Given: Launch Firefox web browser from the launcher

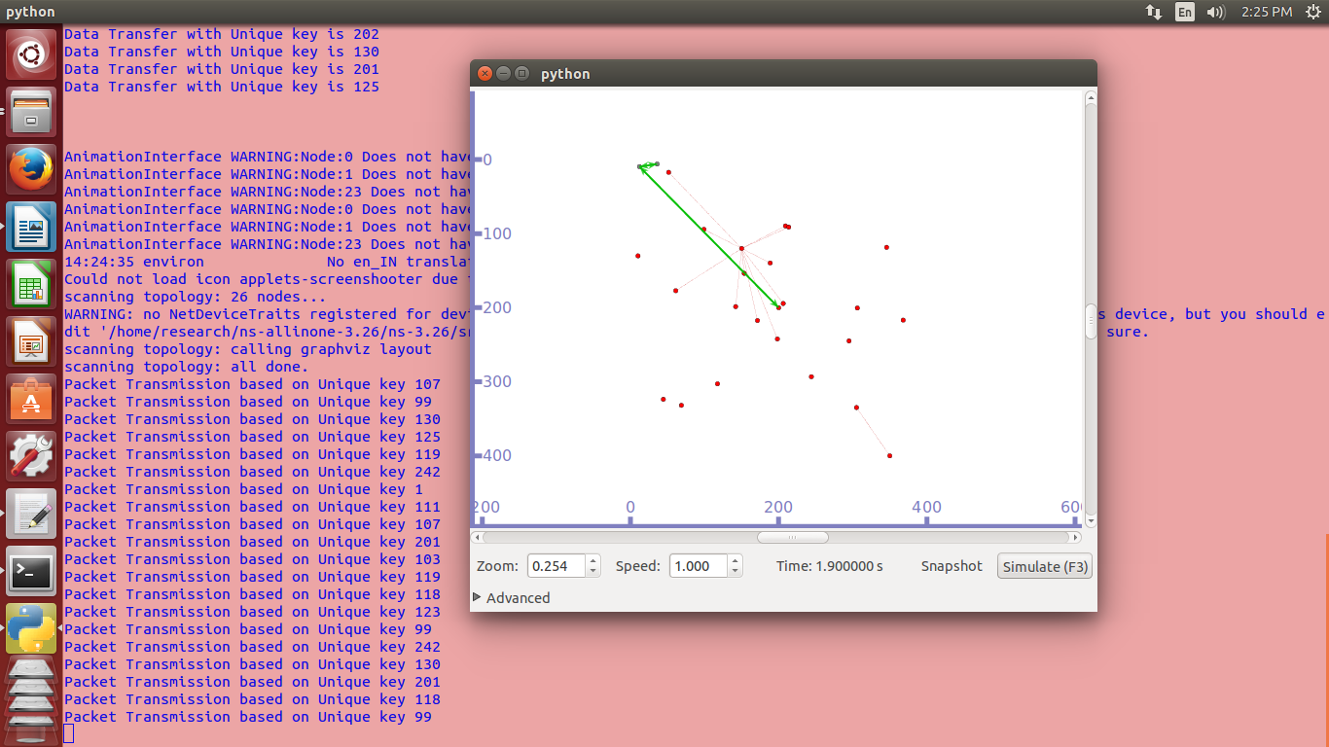Looking at the screenshot, I should pos(31,169).
